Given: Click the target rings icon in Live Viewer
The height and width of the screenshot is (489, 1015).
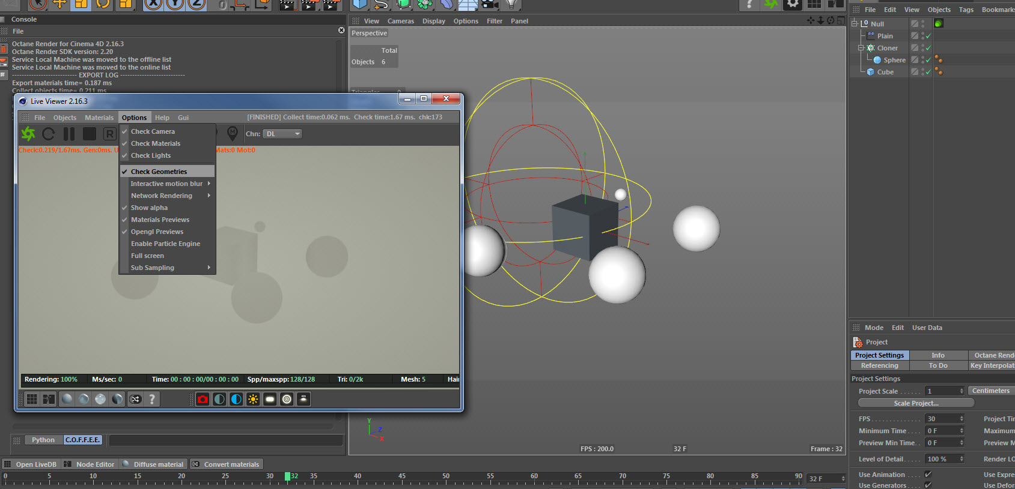Looking at the screenshot, I should (x=287, y=399).
